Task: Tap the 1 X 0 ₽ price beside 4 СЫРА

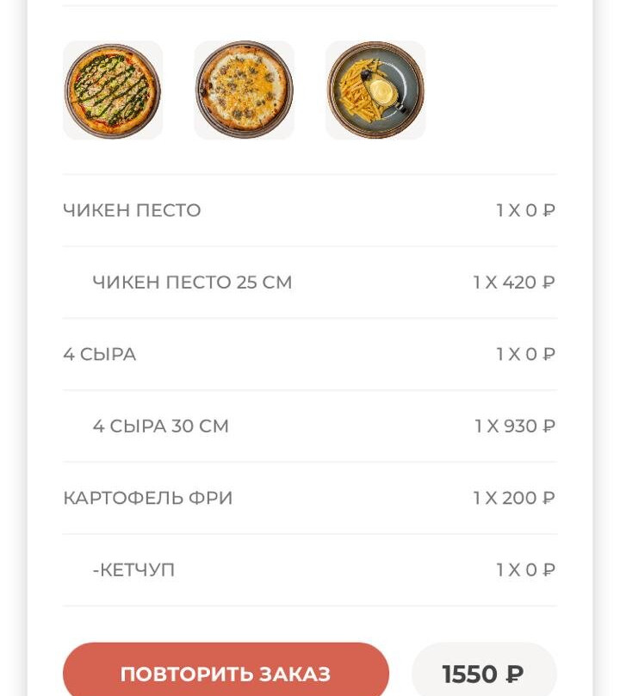Action: [x=525, y=354]
